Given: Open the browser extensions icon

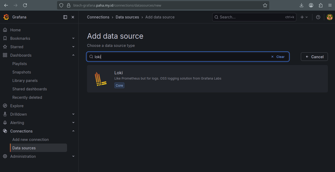Looking at the screenshot, I should click(x=321, y=5).
